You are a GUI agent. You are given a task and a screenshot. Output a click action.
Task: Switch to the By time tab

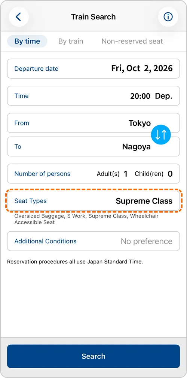coord(27,41)
